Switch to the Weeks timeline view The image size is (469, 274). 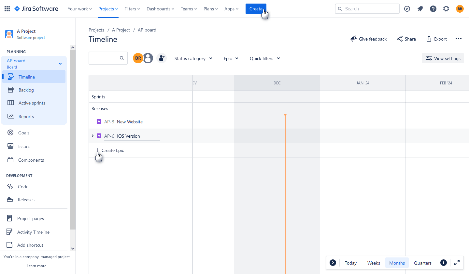click(x=374, y=263)
